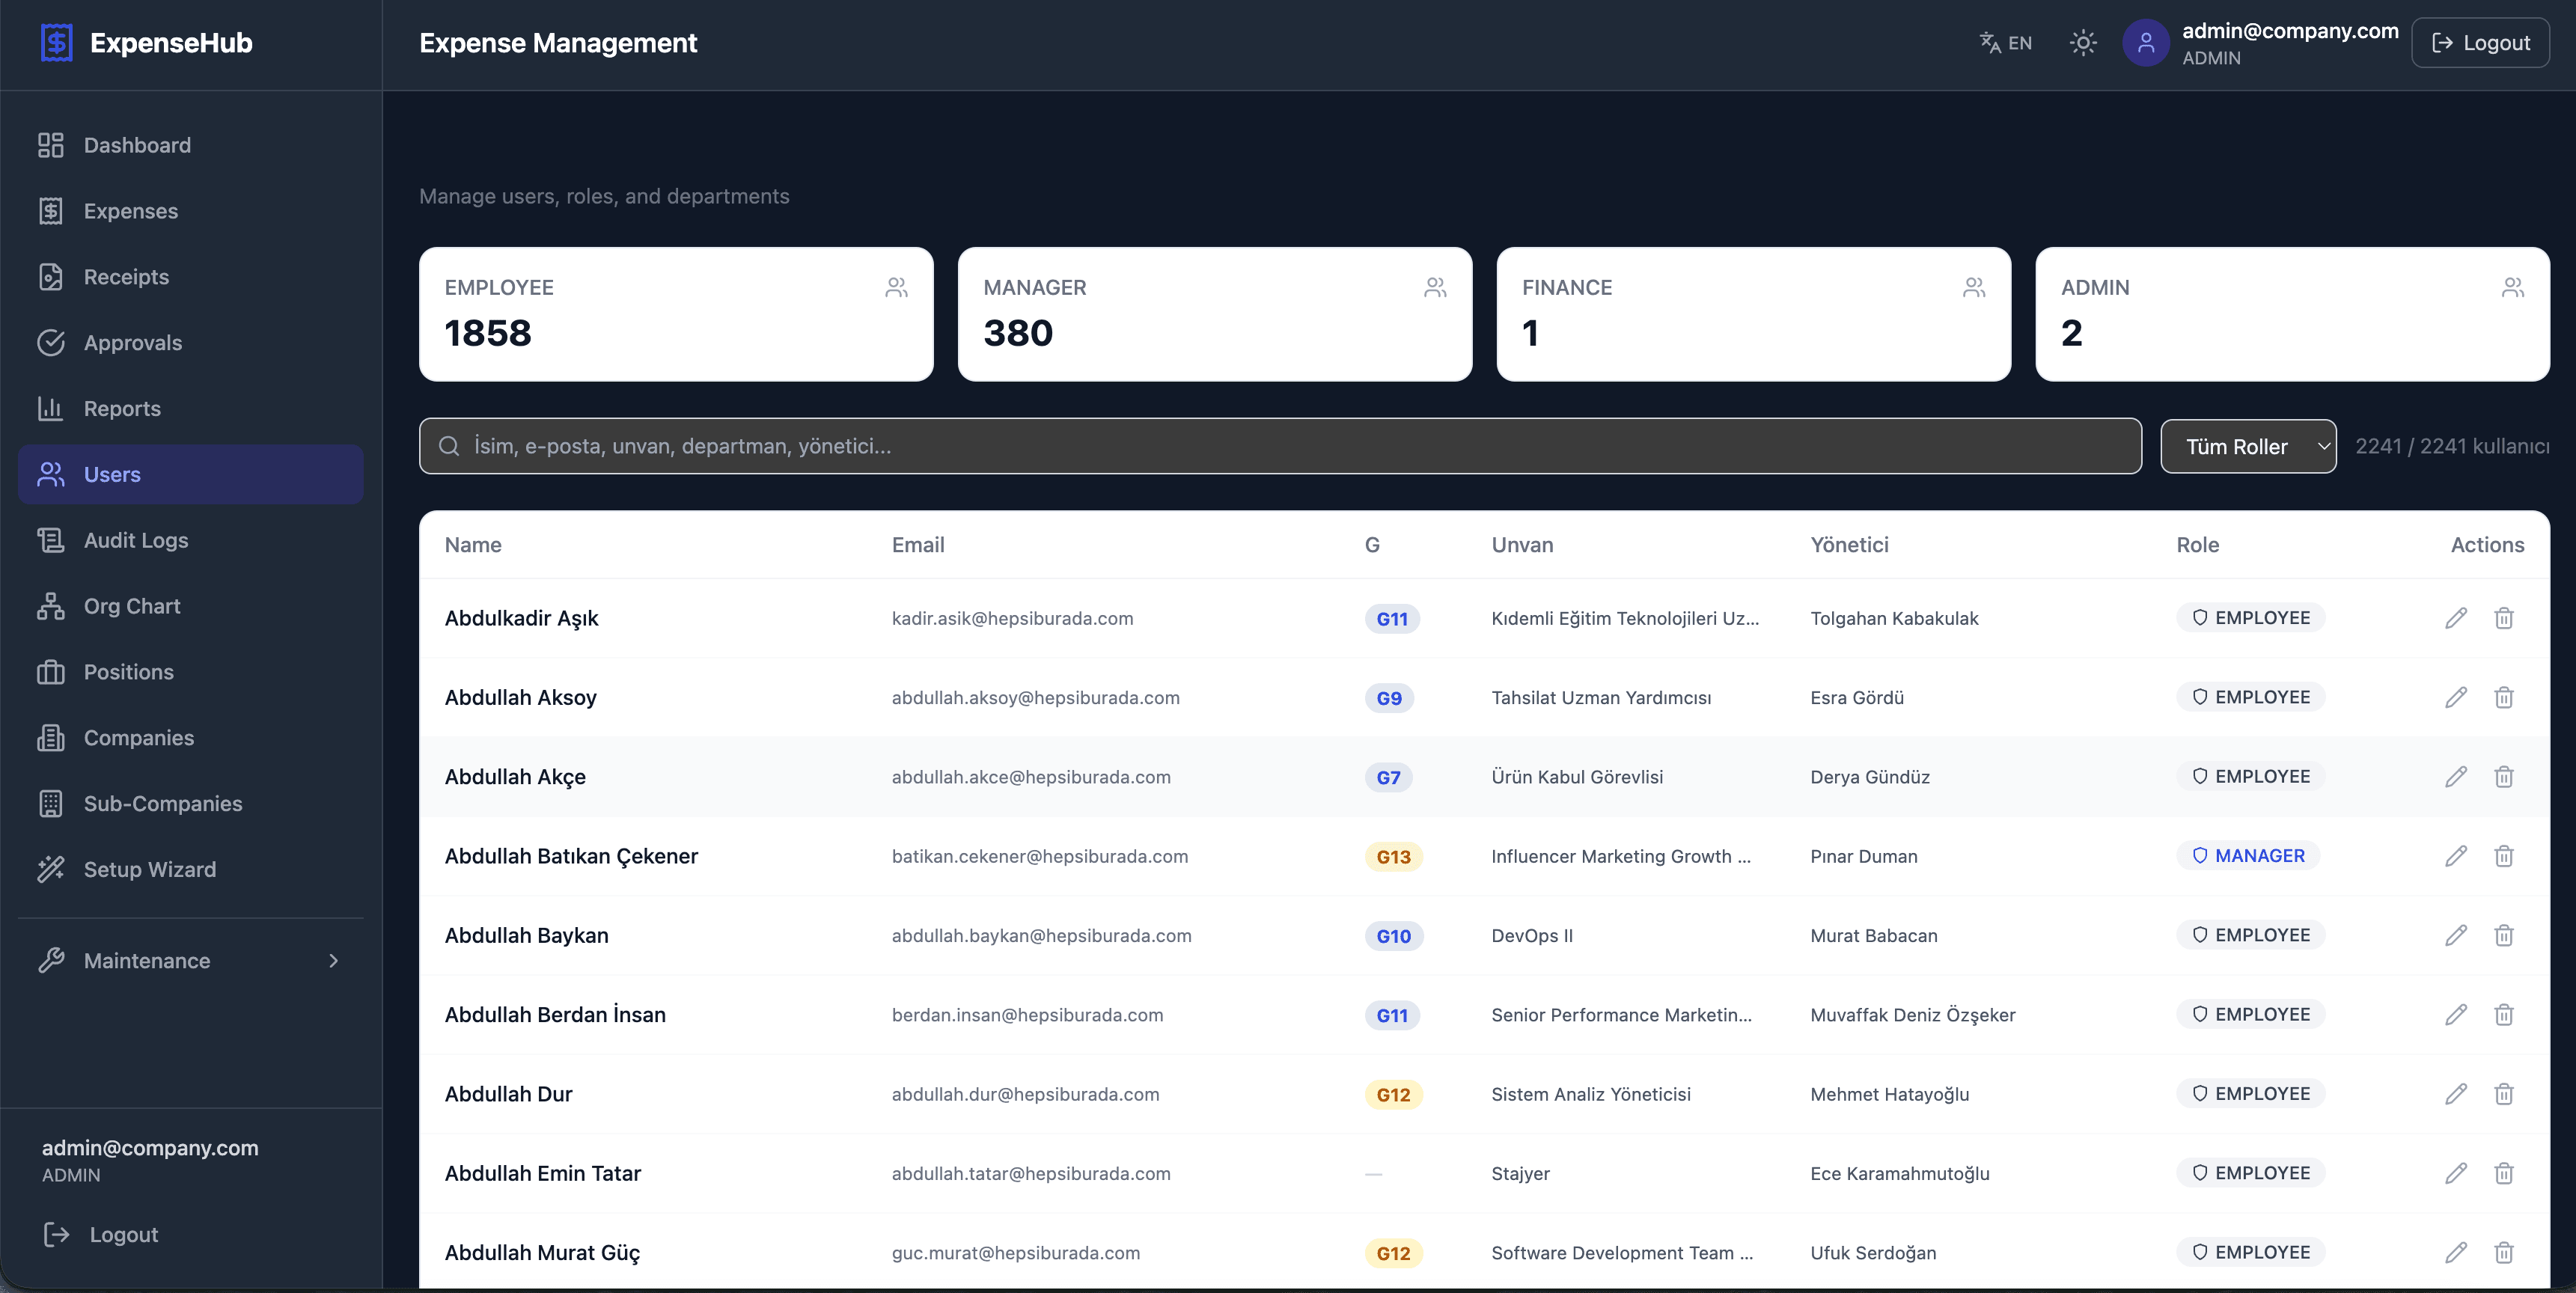Select the Users sidebar item
The image size is (2576, 1293).
pos(191,474)
